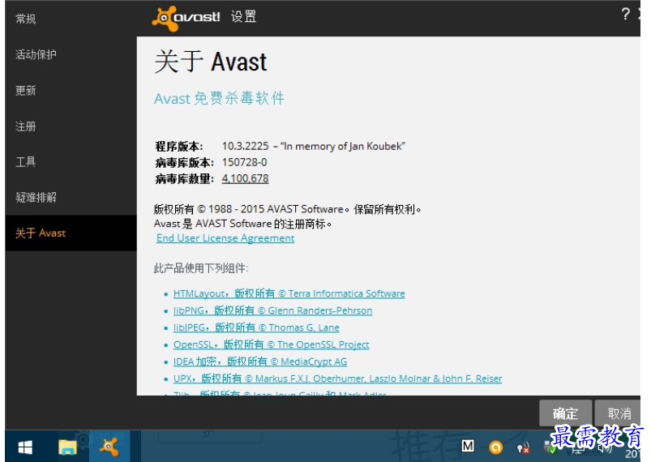Click the Avast 免费杀毒软件 heading
The image size is (651, 462).
[219, 98]
